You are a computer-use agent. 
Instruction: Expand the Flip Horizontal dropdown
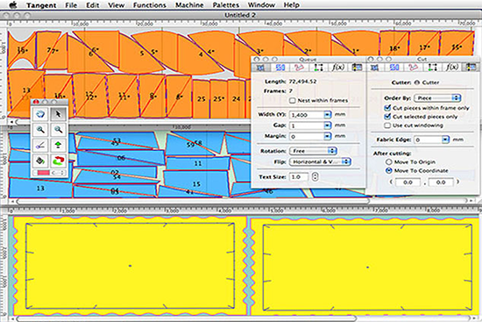320,161
